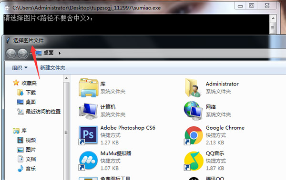Click the 桌面 icon in sidebar favorites
Image resolution: width=286 pixels, height=180 pixels.
[20, 102]
